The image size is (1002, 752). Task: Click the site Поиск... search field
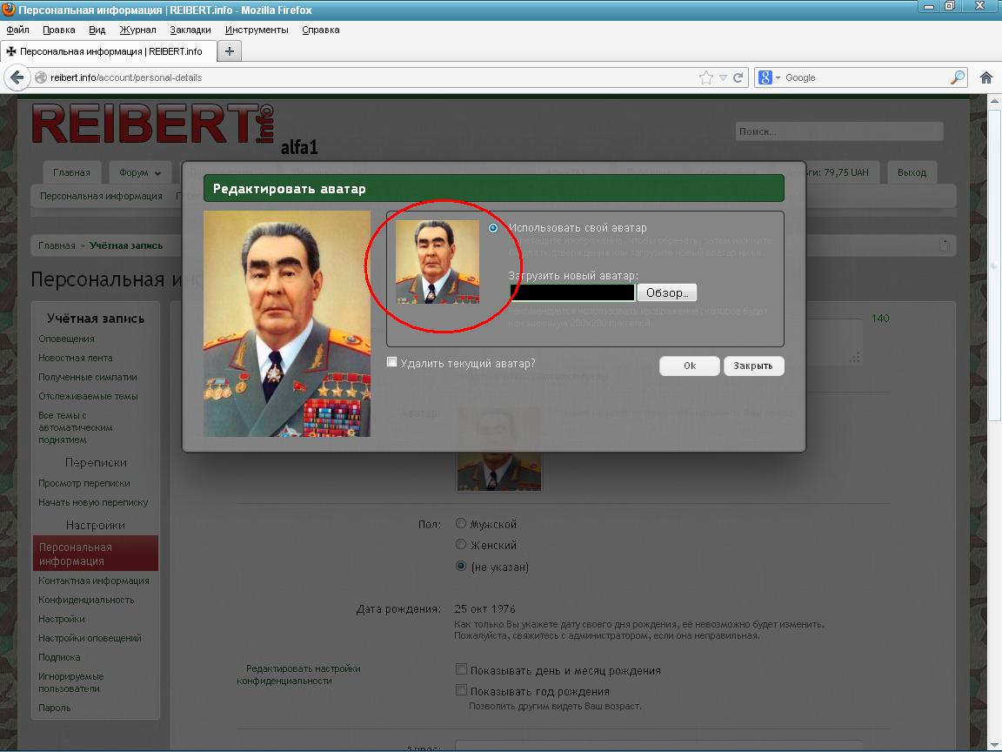(839, 131)
